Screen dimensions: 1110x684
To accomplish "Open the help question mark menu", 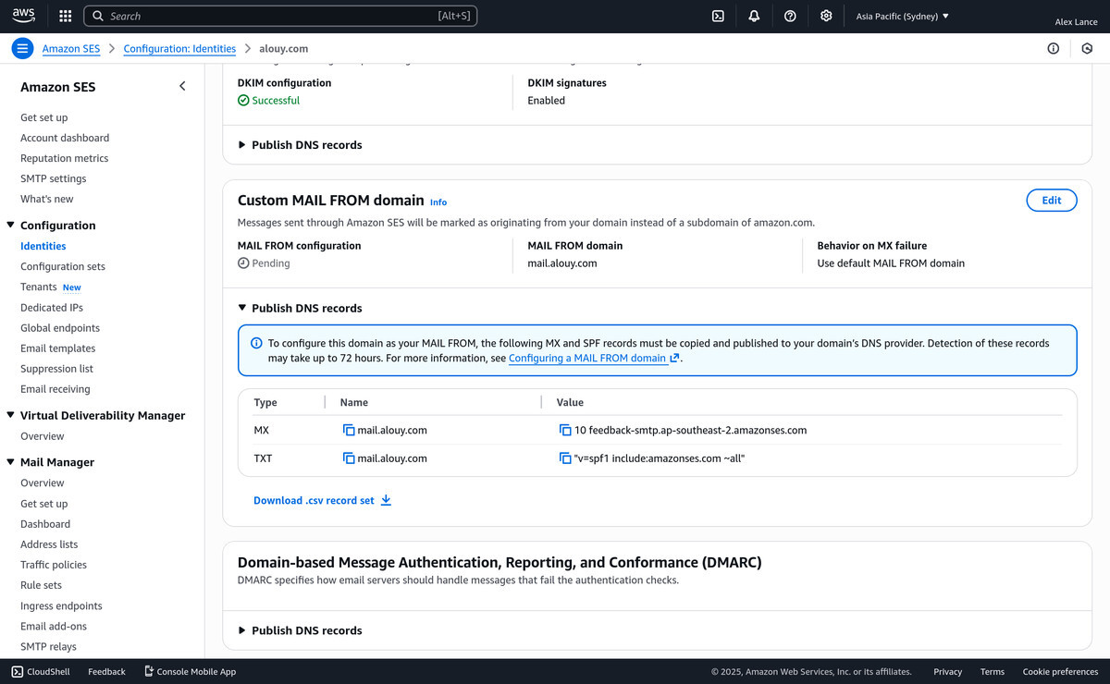I will click(x=790, y=16).
